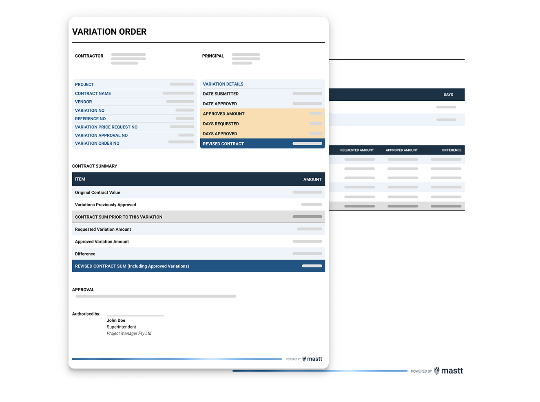Click the REQUESTED AMOUNT column header

click(x=357, y=150)
